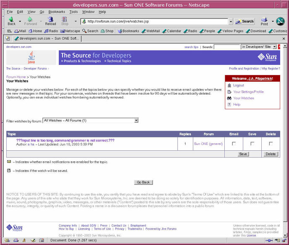The width and height of the screenshot is (289, 245).
Task: Open the 'input line is too long' topic
Action: [65, 140]
